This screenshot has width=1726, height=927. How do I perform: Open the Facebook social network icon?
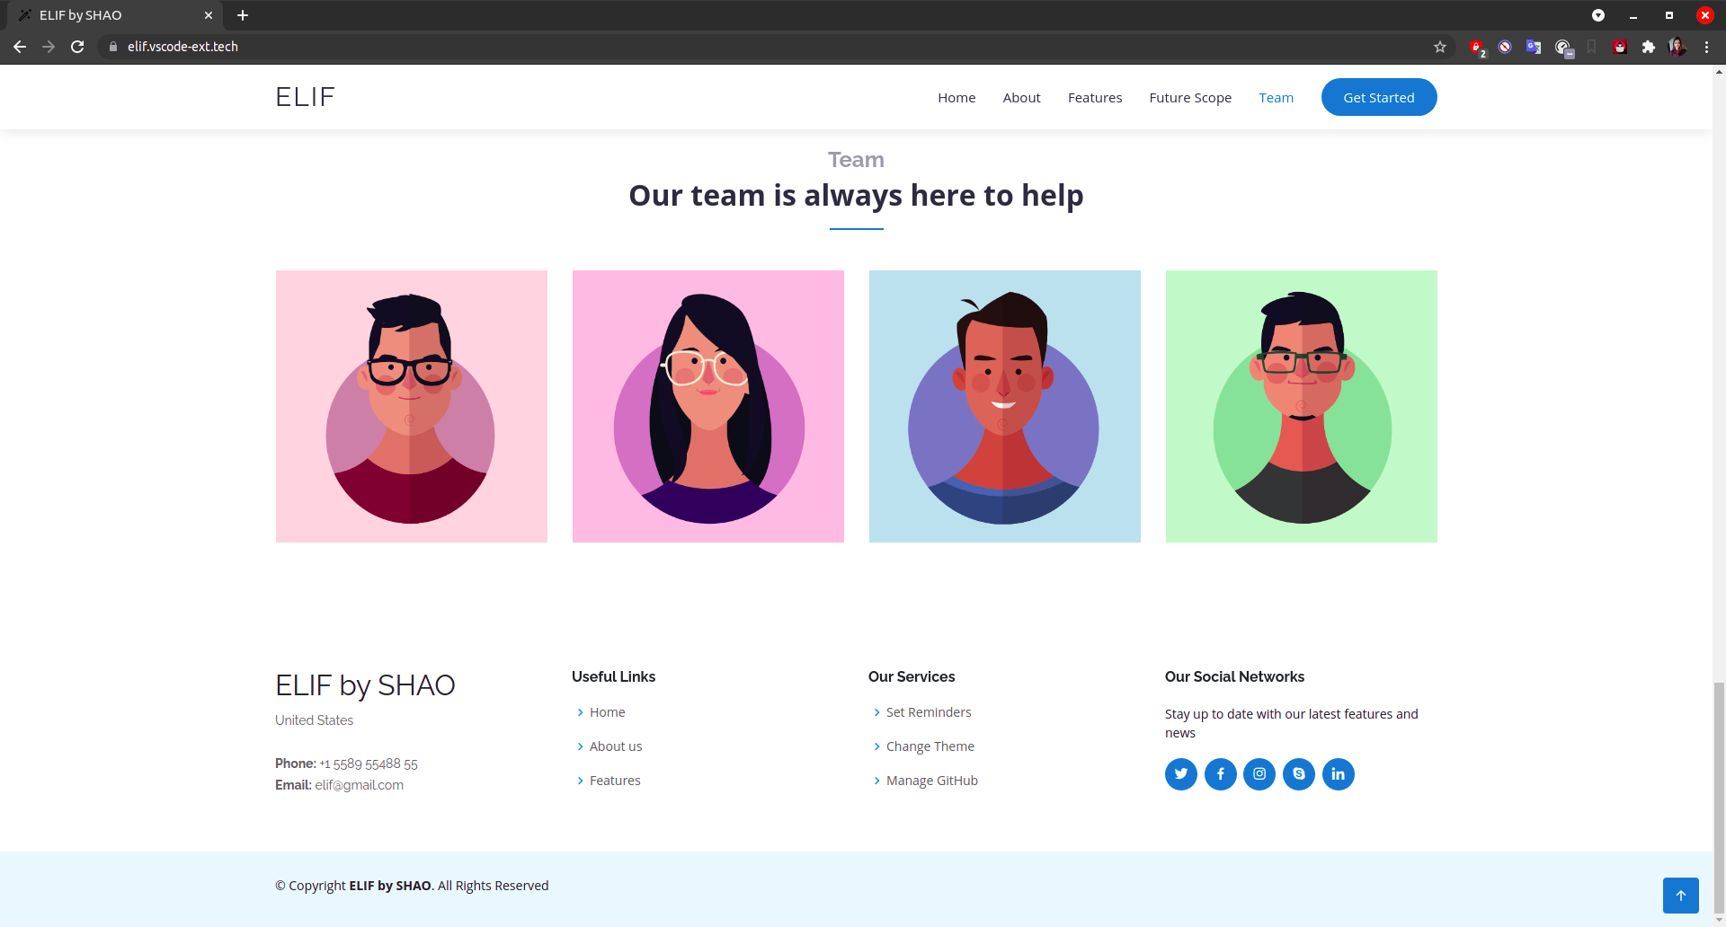(1220, 773)
